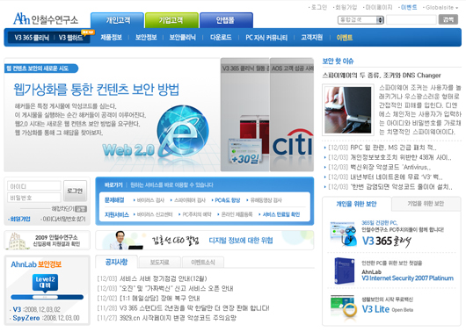Viewport: 466px width, 332px height.
Task: Click the +30일 product box image
Action: 245,151
